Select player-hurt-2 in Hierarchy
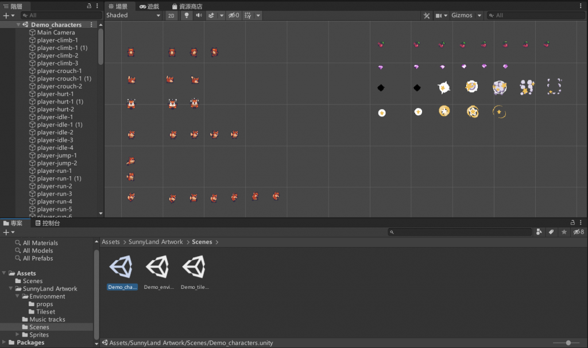The height and width of the screenshot is (348, 588). (x=55, y=110)
